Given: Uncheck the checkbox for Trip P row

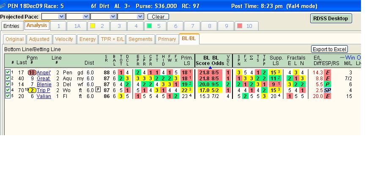Looking at the screenshot, I should (8, 90).
